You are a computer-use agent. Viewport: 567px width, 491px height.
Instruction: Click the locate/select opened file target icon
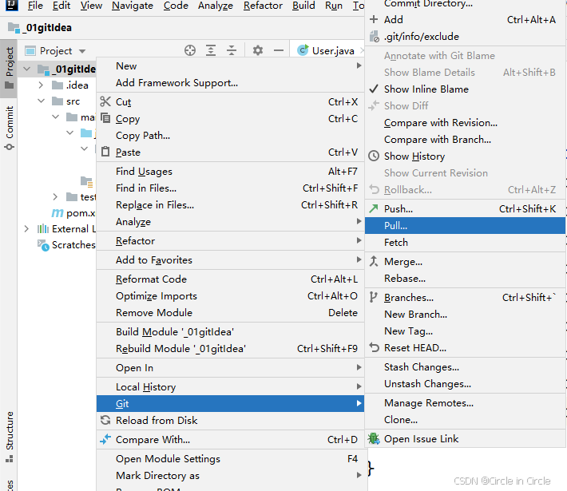[x=190, y=50]
